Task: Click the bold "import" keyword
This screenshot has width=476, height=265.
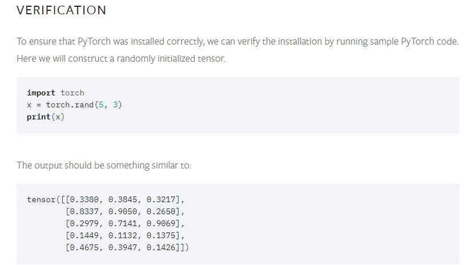Action: pyautogui.click(x=41, y=93)
